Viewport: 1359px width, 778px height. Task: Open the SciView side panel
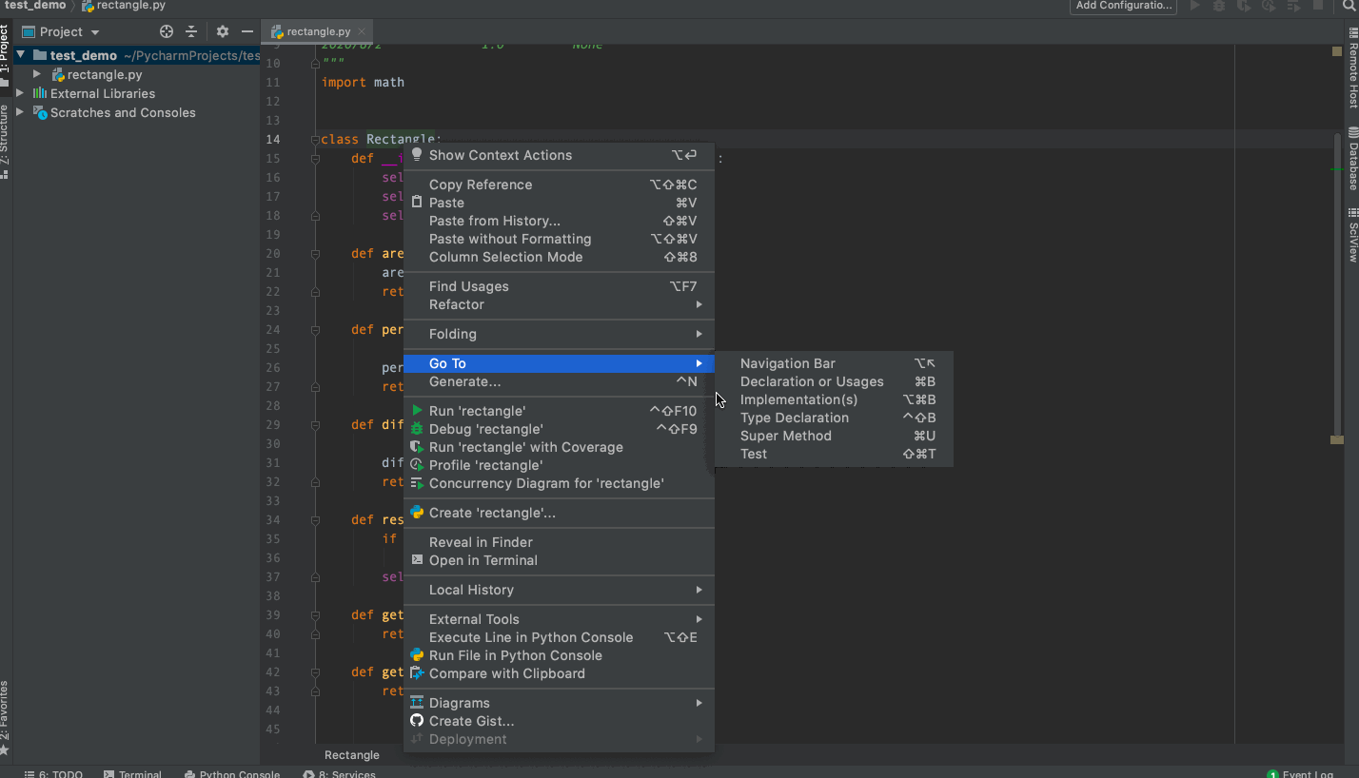1351,235
